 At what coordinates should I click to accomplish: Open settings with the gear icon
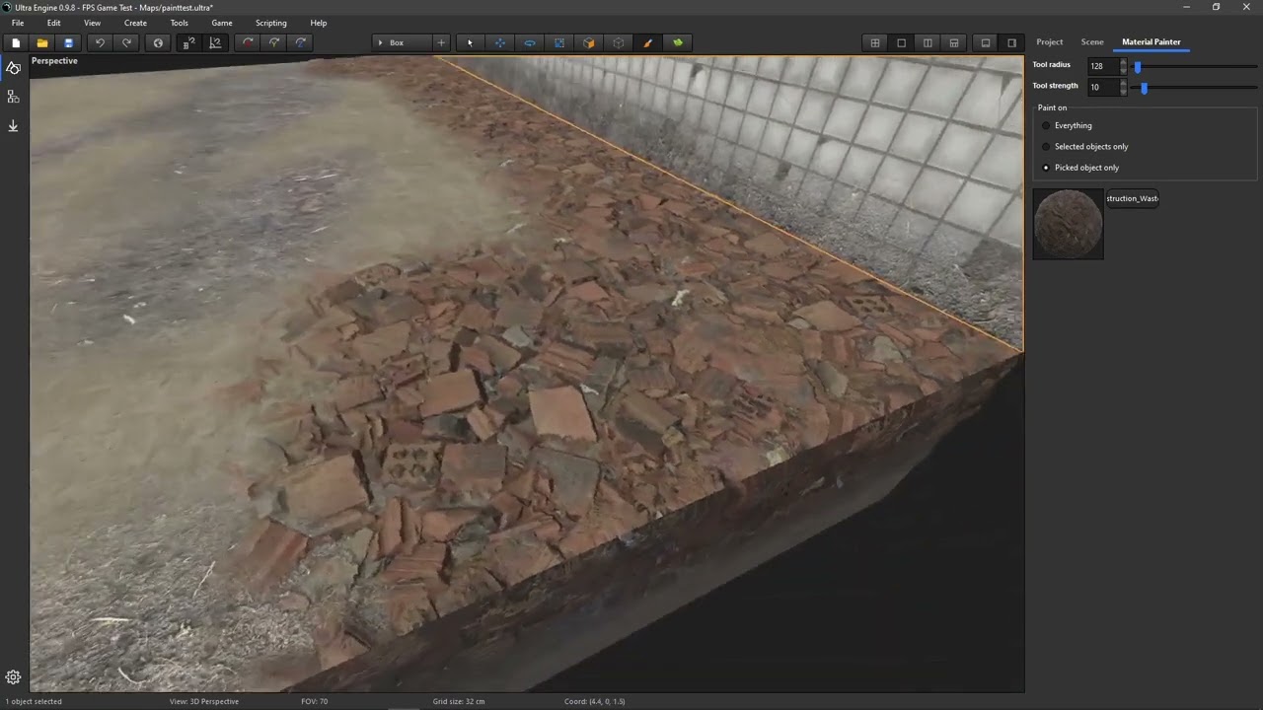click(x=13, y=677)
